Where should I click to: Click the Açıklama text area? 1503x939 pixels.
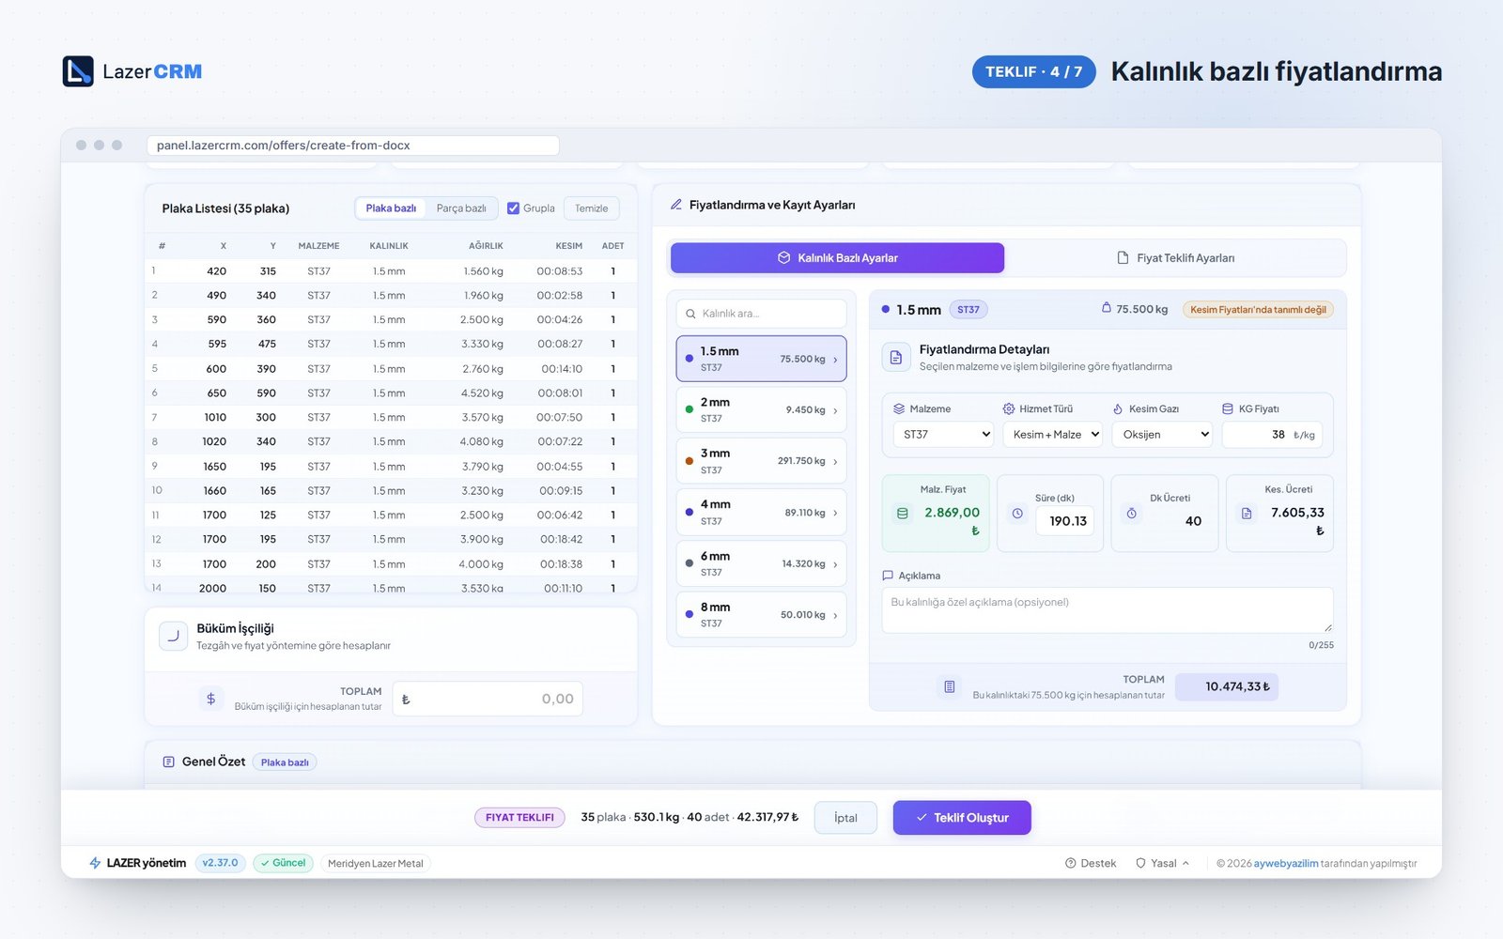(x=1108, y=610)
